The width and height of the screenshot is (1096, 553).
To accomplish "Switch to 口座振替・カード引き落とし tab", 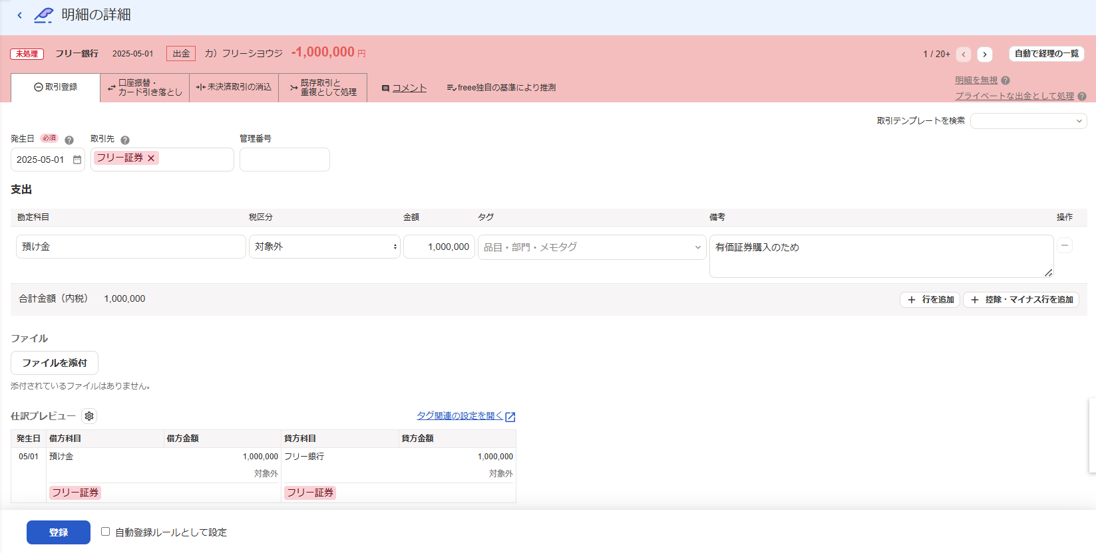I will (x=145, y=88).
